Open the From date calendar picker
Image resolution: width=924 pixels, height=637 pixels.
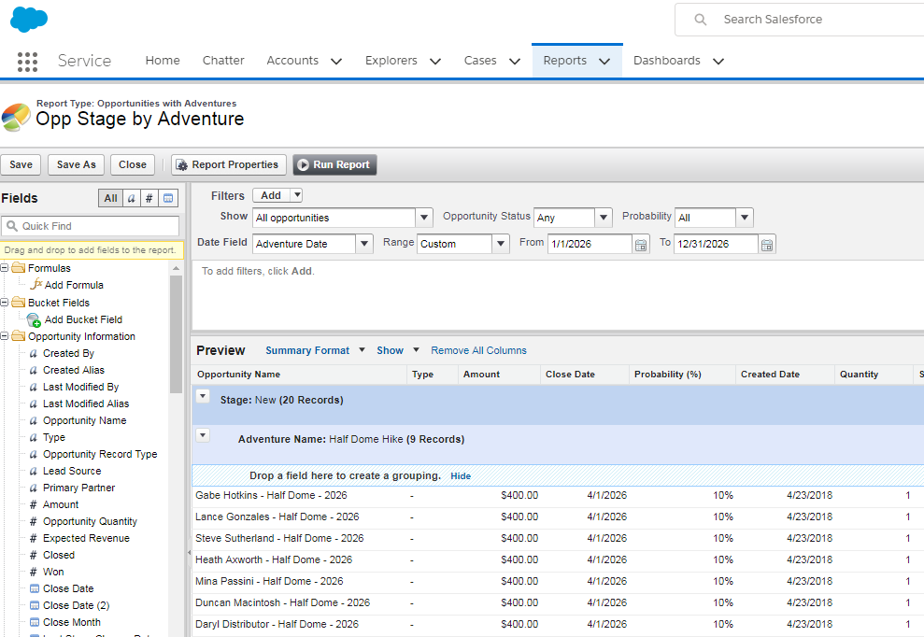(641, 245)
